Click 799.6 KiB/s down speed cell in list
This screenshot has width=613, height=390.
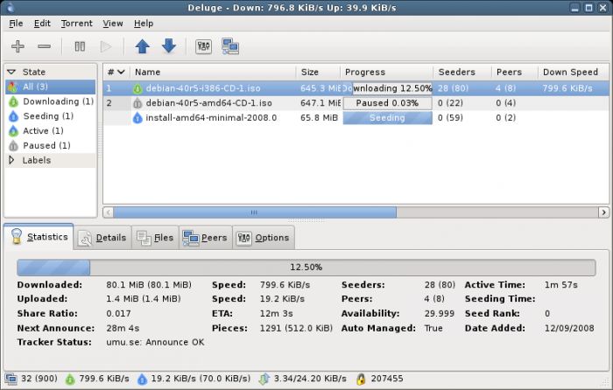pyautogui.click(x=567, y=88)
